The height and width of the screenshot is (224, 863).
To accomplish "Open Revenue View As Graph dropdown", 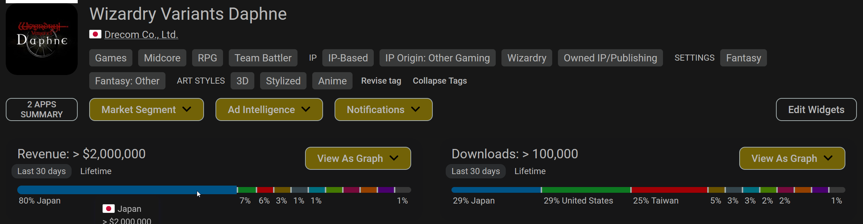I will pyautogui.click(x=358, y=158).
